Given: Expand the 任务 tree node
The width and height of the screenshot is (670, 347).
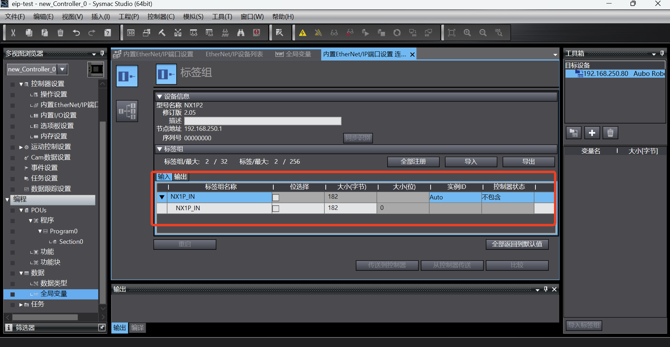Looking at the screenshot, I should 21,305.
